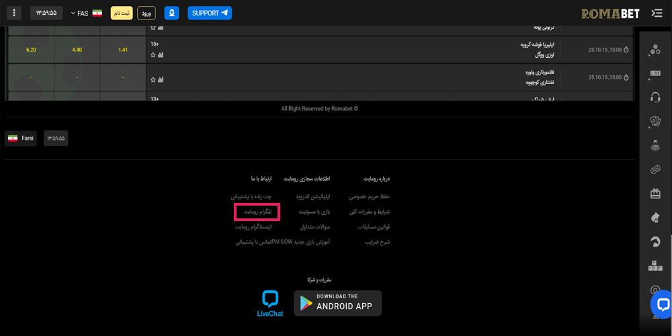Open سوالات متداول FAQ link
This screenshot has height=336, width=672.
click(x=315, y=226)
